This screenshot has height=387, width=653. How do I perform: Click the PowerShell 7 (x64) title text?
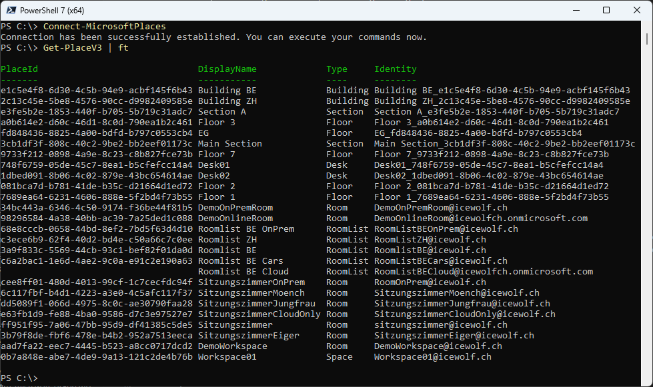coord(51,10)
